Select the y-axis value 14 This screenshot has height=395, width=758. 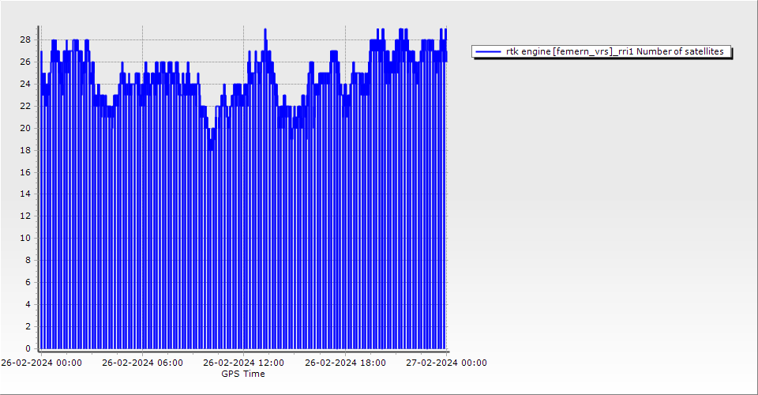pyautogui.click(x=25, y=194)
